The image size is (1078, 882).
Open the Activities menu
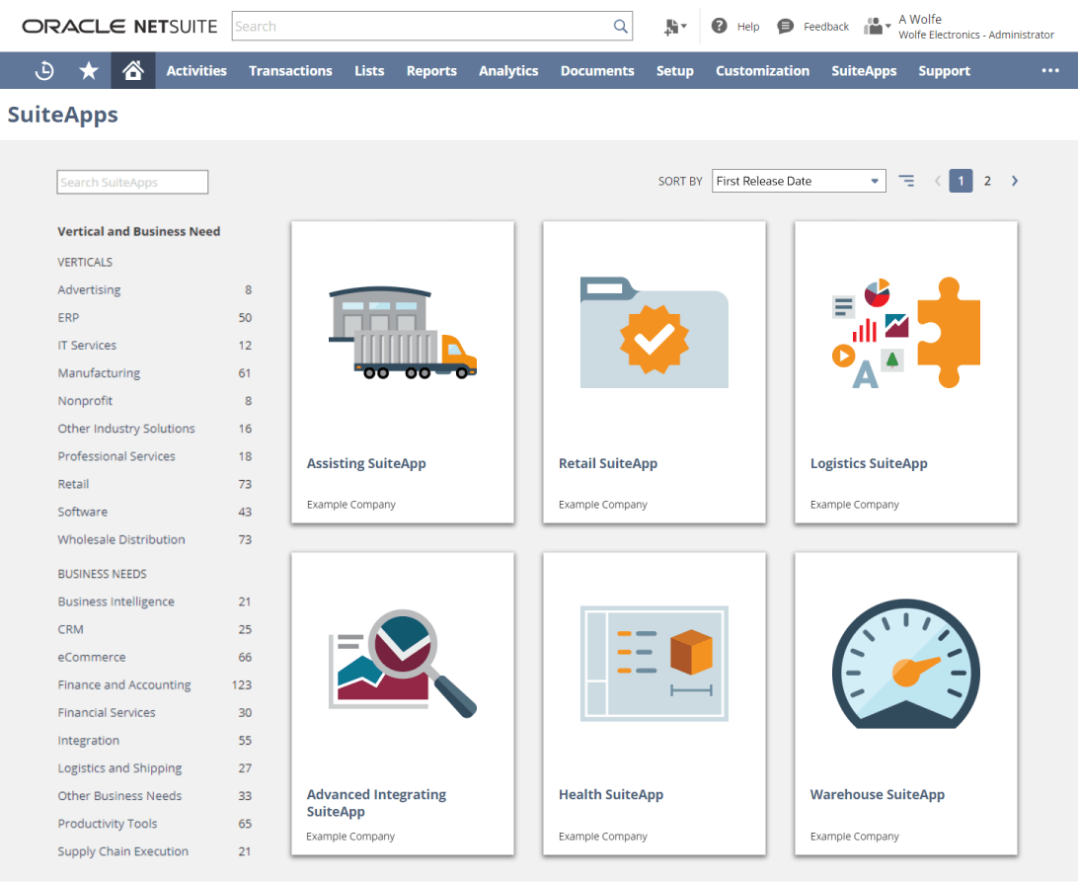pyautogui.click(x=196, y=71)
